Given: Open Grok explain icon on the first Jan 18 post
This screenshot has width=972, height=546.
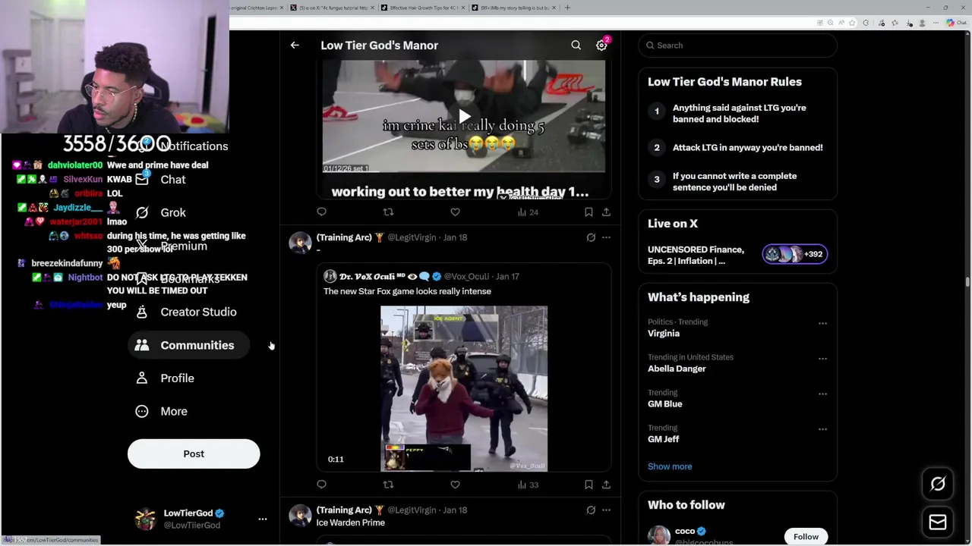Looking at the screenshot, I should [591, 237].
